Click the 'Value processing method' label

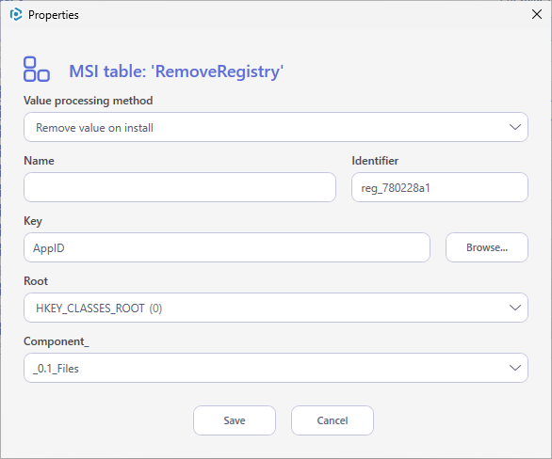[88, 101]
